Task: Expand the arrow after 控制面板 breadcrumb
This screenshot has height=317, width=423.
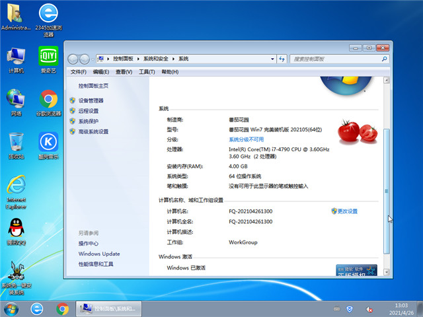Action: (138, 59)
